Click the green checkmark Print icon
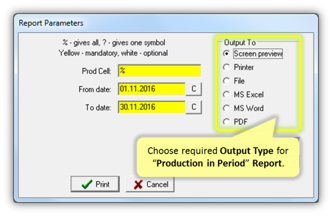The width and height of the screenshot is (332, 216). (87, 184)
